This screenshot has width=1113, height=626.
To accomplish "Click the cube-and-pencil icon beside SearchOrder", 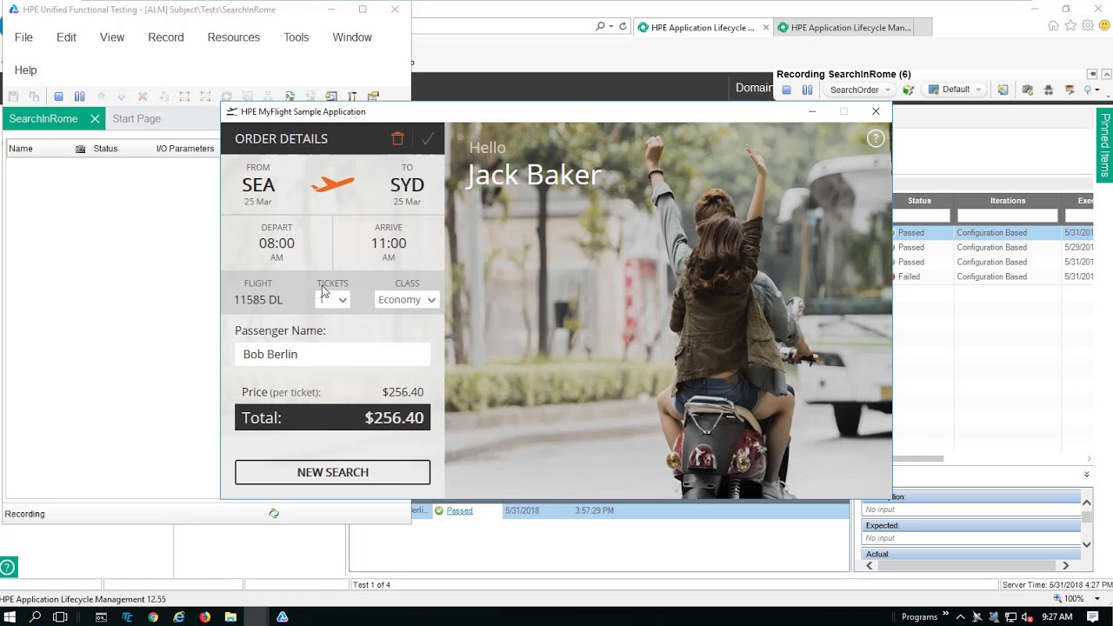I will pos(909,90).
